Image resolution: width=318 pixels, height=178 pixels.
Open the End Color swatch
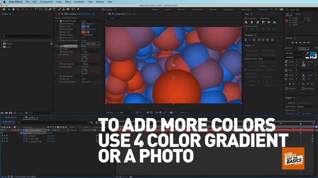83,32
